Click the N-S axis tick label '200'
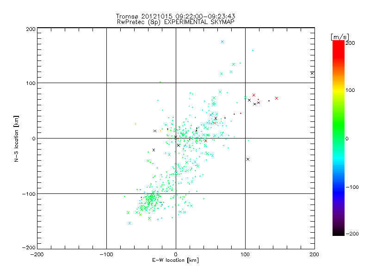This screenshot has width=370, height=277. pyautogui.click(x=31, y=29)
